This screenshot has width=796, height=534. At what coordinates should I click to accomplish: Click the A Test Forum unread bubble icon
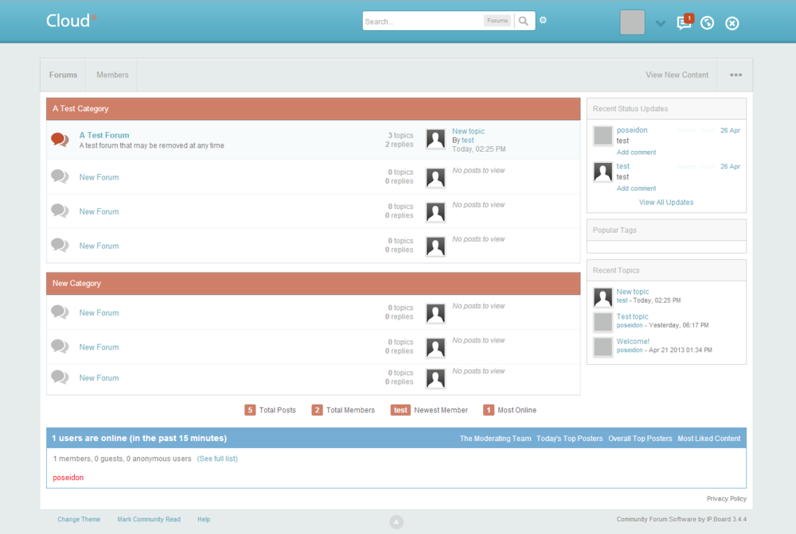point(60,140)
